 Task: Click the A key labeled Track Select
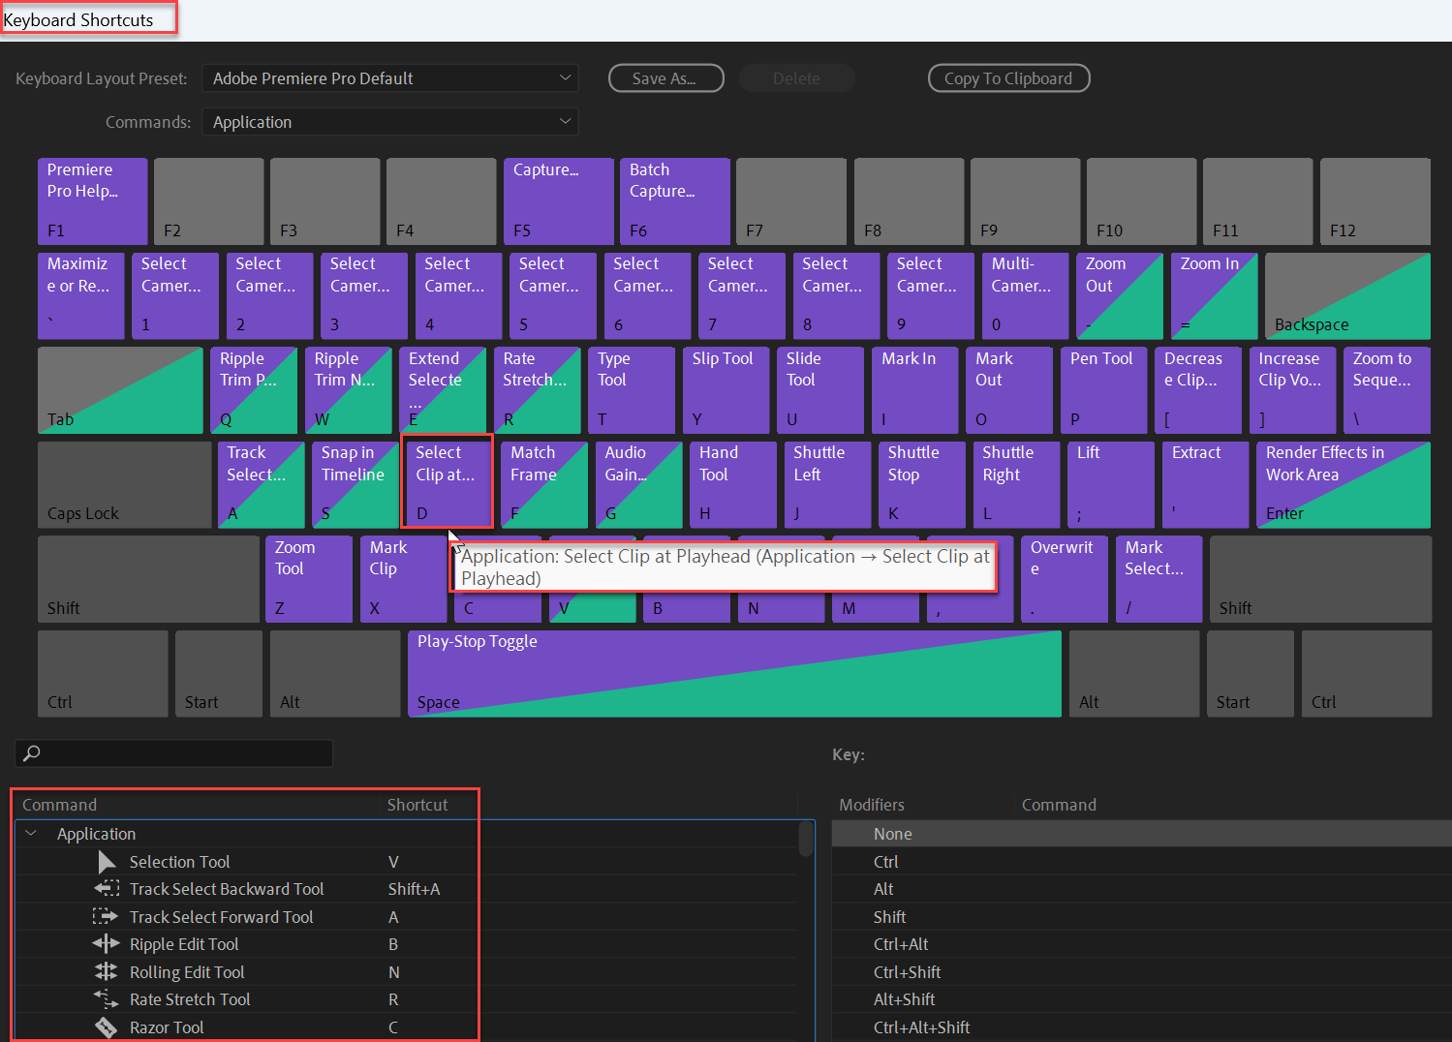point(262,484)
